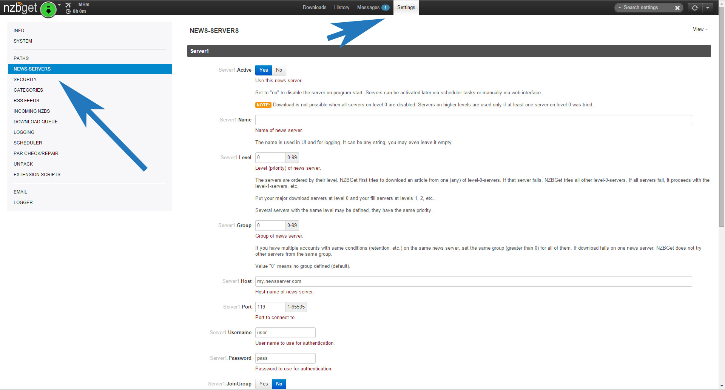The width and height of the screenshot is (725, 390).
Task: Go to the EXTENSION SCRIPTS section
Action: (37, 175)
